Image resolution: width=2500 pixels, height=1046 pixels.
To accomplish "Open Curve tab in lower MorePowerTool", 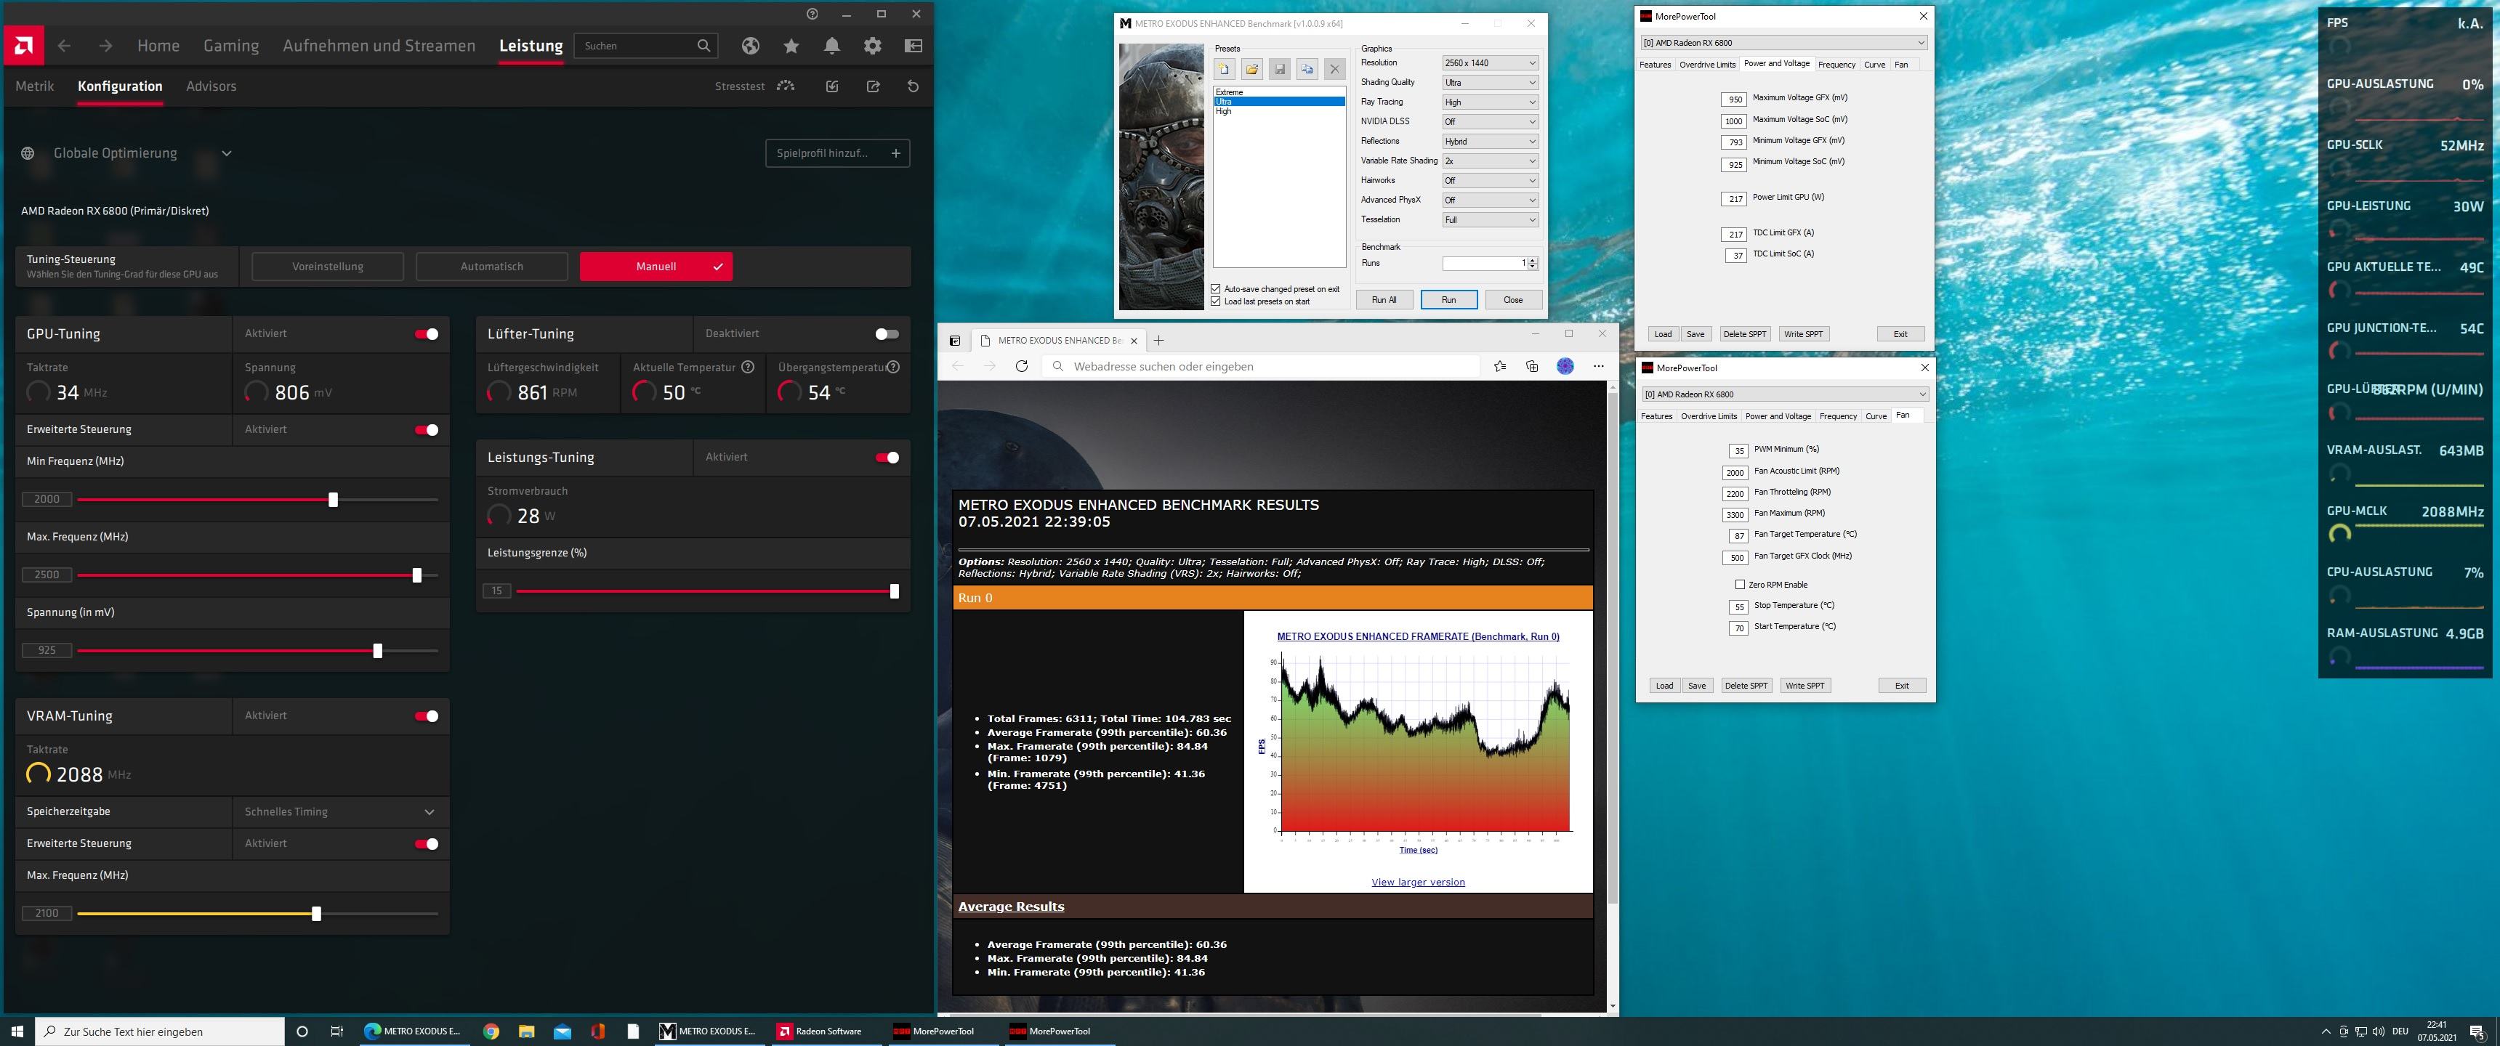I will [x=1876, y=416].
